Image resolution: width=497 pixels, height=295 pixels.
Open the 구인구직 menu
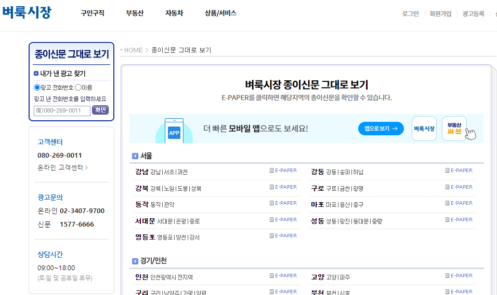(x=93, y=13)
